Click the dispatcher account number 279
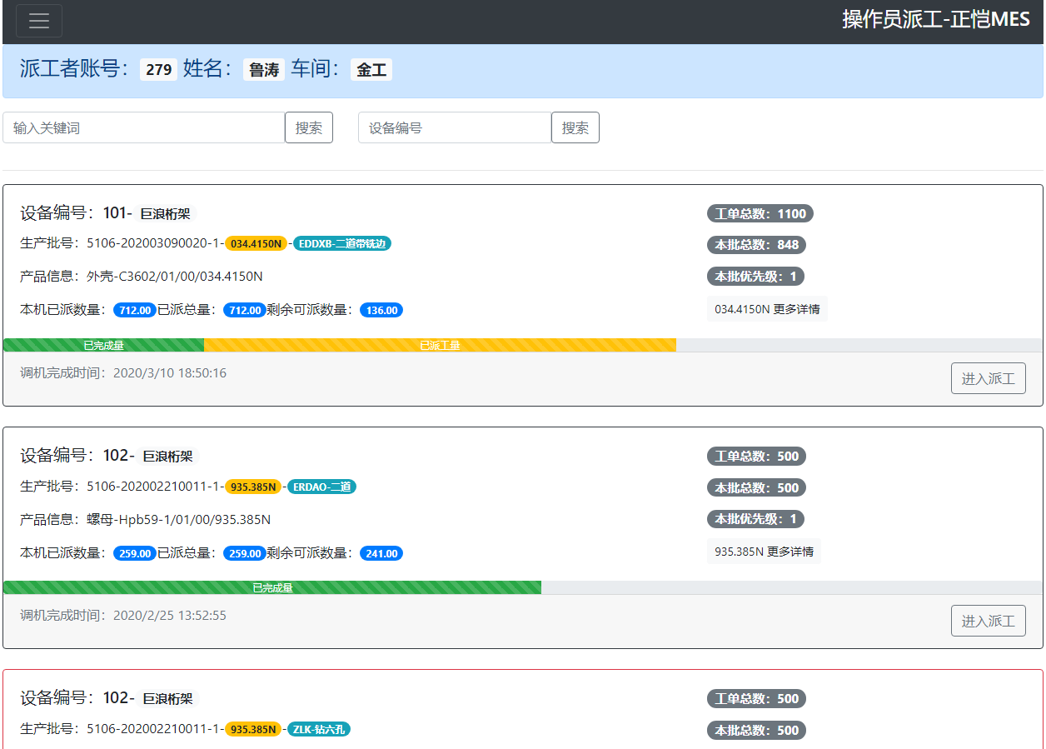1046x749 pixels. click(158, 70)
